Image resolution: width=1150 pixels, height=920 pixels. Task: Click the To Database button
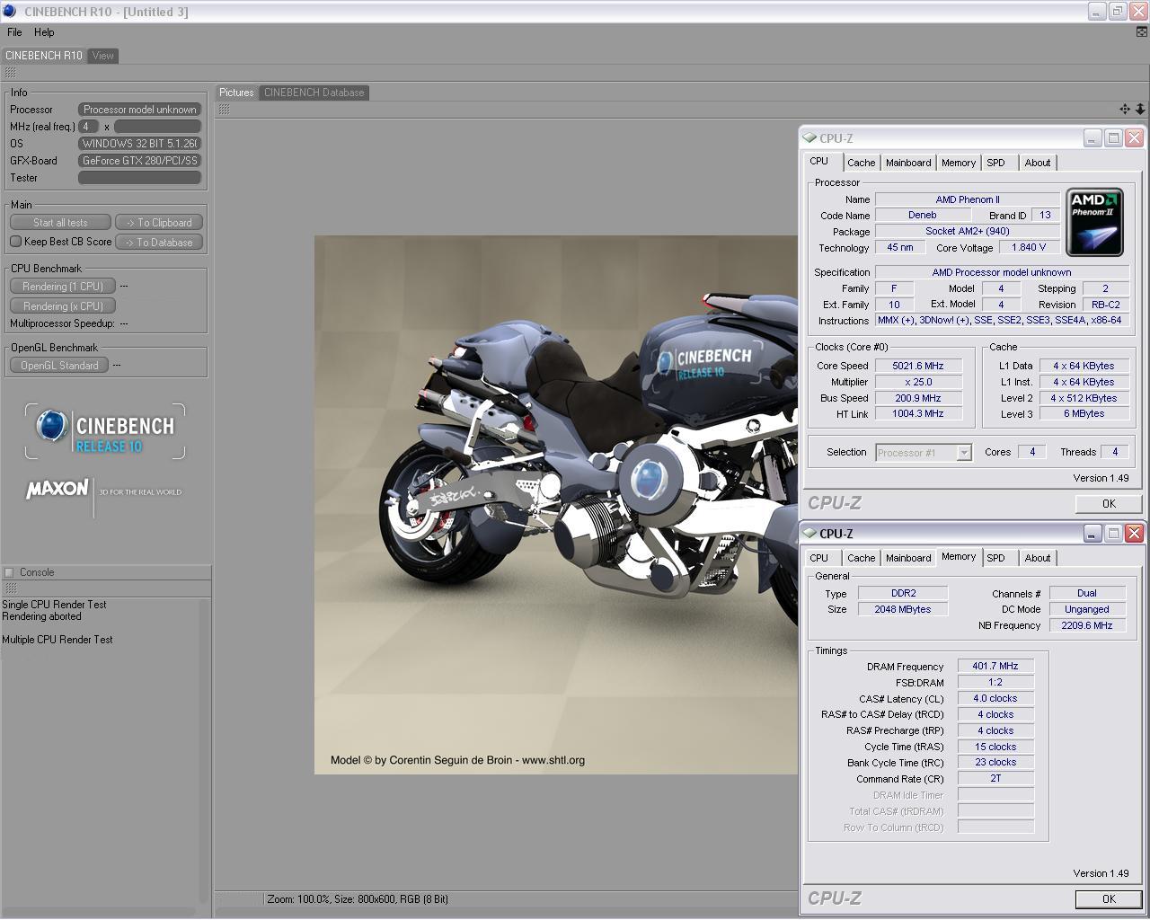[159, 243]
